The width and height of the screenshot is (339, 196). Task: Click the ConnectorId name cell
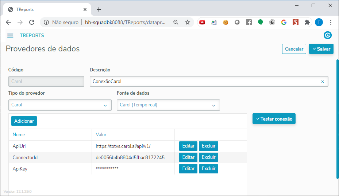click(50, 157)
